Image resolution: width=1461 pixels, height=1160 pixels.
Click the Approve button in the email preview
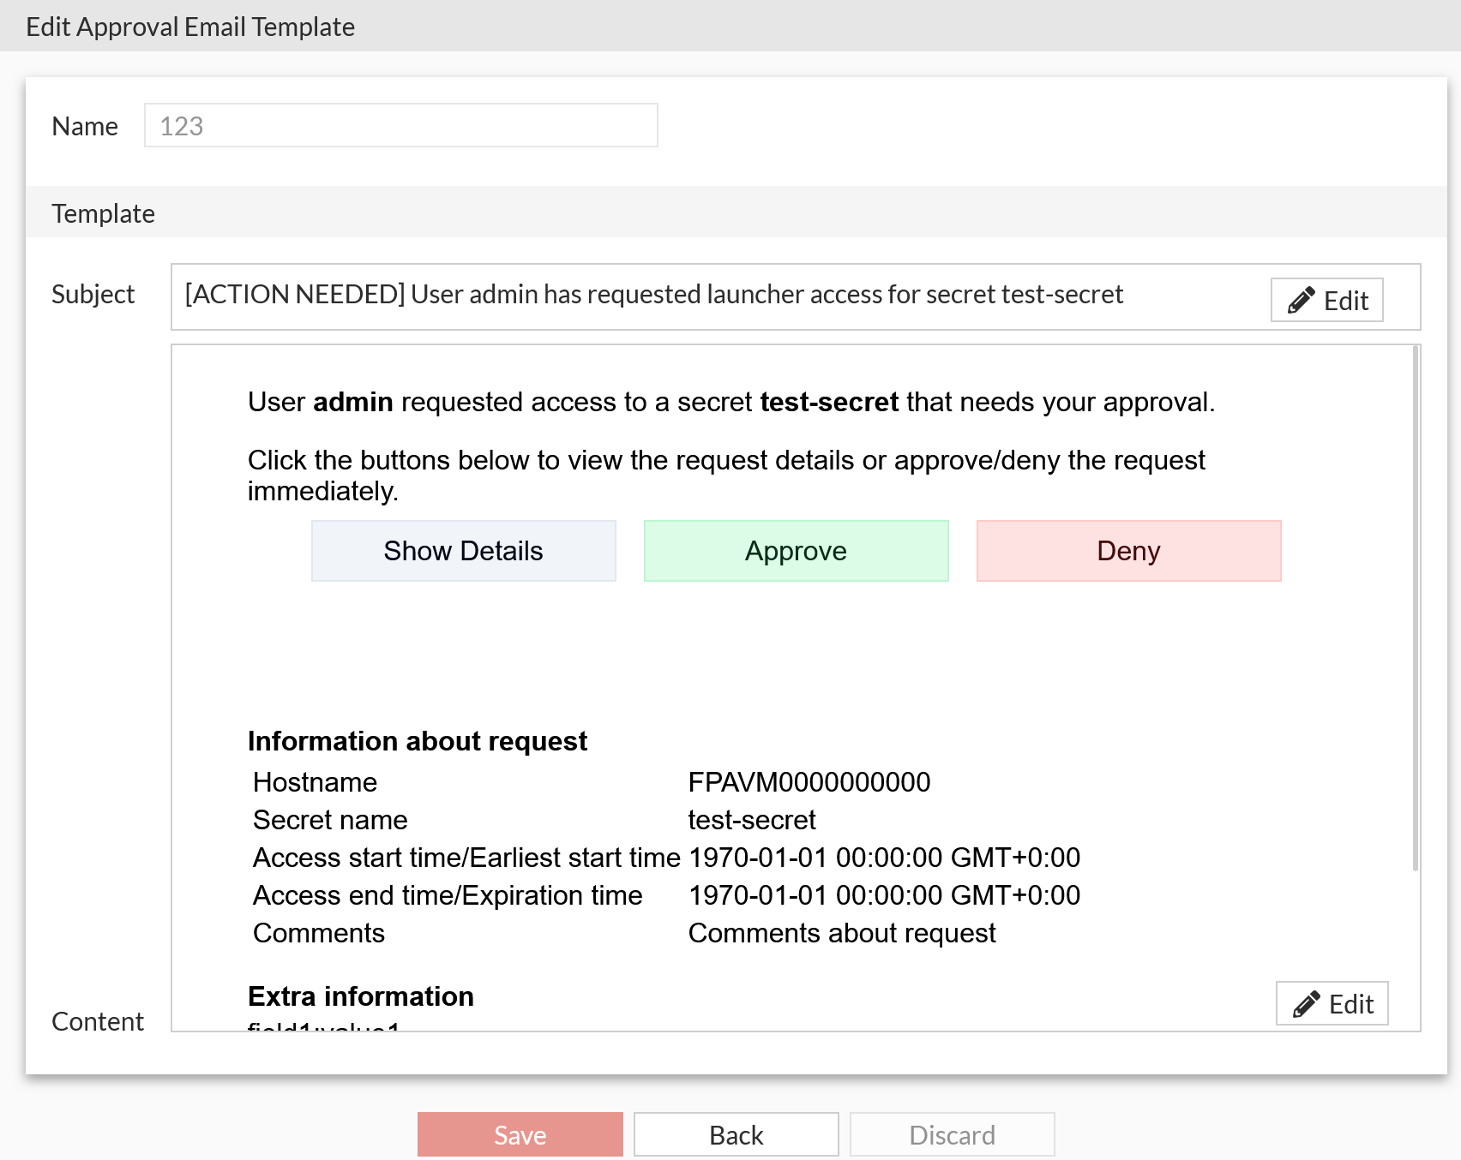pyautogui.click(x=796, y=551)
